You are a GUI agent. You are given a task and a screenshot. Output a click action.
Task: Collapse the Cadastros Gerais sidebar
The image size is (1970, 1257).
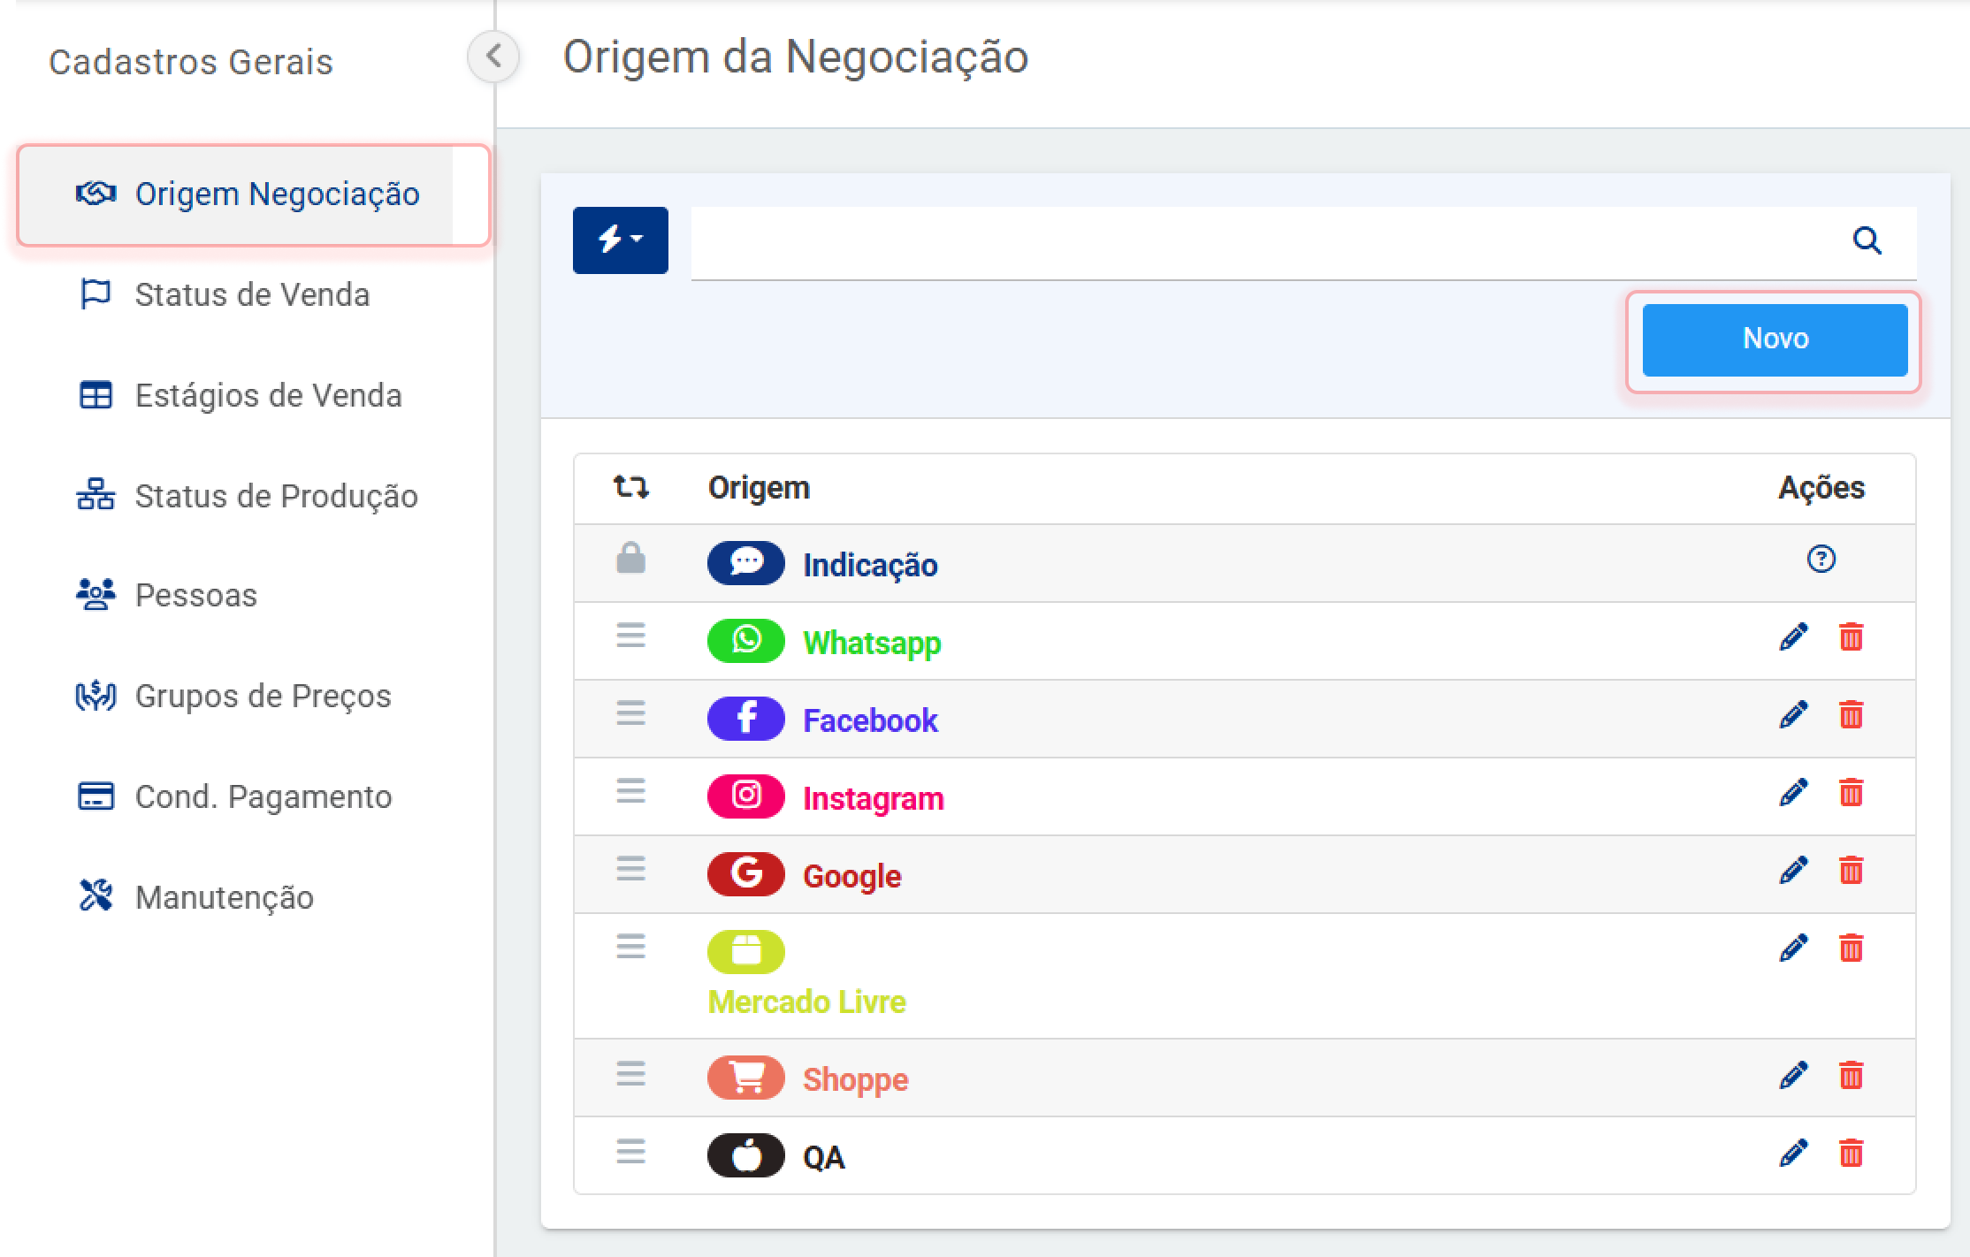[x=493, y=57]
